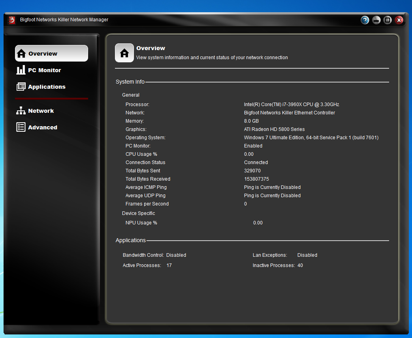Click the Total Bytes Sent value '329070'

252,170
